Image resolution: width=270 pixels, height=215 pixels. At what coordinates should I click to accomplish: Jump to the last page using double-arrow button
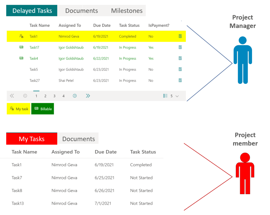click(88, 96)
